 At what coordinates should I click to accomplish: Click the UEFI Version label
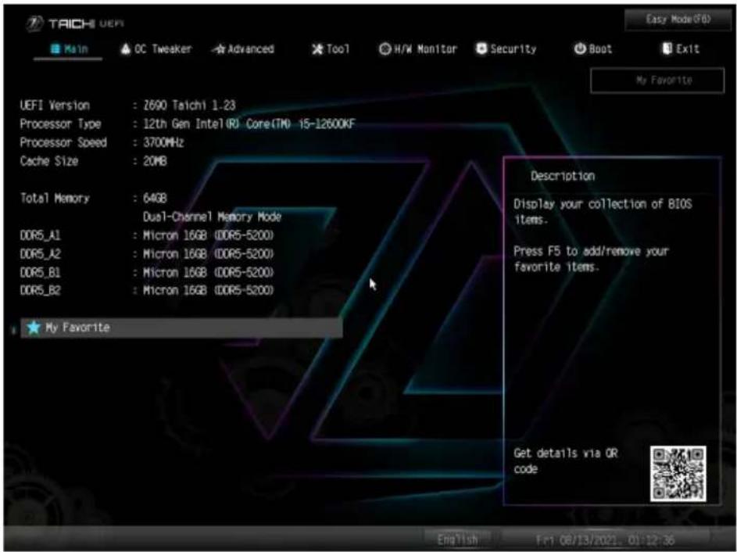click(55, 106)
